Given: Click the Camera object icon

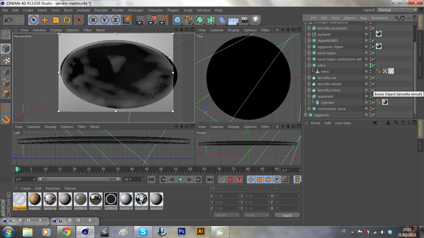Looking at the screenshot, I should 245,20.
